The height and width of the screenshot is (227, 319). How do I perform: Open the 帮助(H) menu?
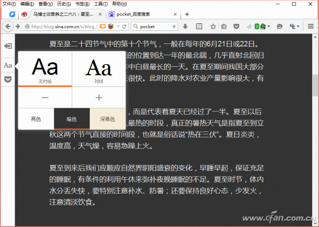pyautogui.click(x=120, y=4)
